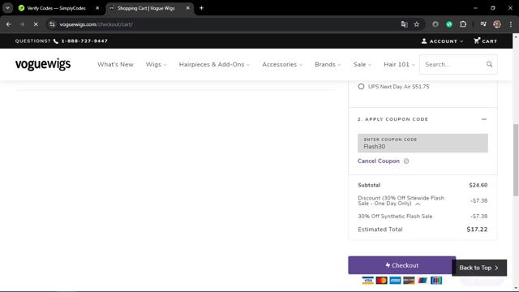This screenshot has width=519, height=292.
Task: Click the American Express icon
Action: (x=395, y=281)
